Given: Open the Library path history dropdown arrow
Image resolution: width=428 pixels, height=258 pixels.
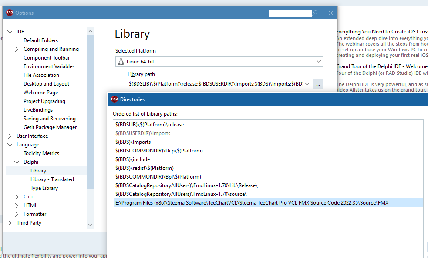Looking at the screenshot, I should [x=307, y=84].
